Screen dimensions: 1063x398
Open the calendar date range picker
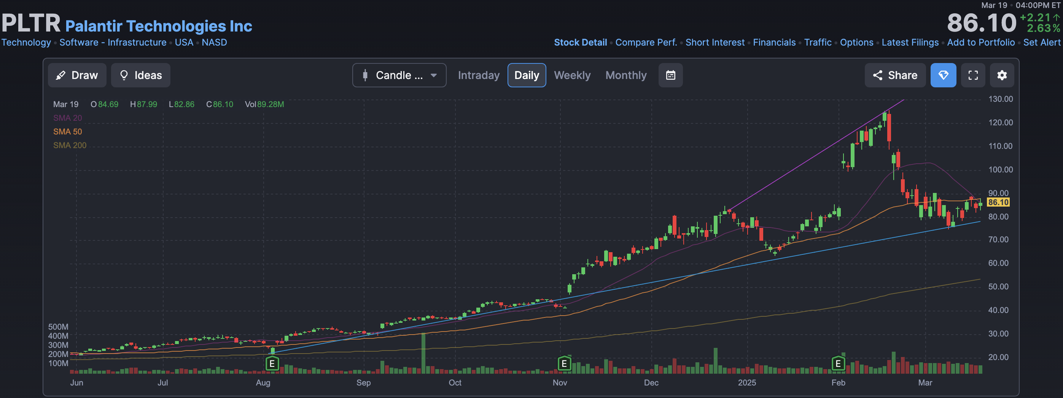(671, 75)
